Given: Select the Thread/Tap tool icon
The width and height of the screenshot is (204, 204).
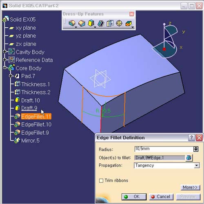Looking at the screenshot, I should coord(119,23).
